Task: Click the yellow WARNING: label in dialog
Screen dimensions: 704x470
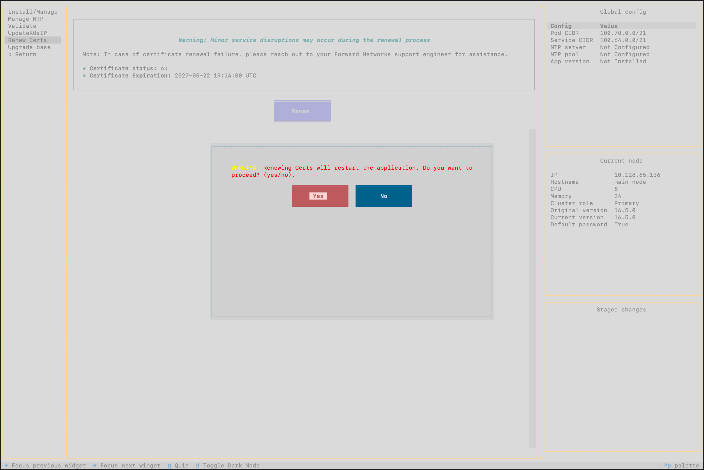Action: tap(245, 168)
